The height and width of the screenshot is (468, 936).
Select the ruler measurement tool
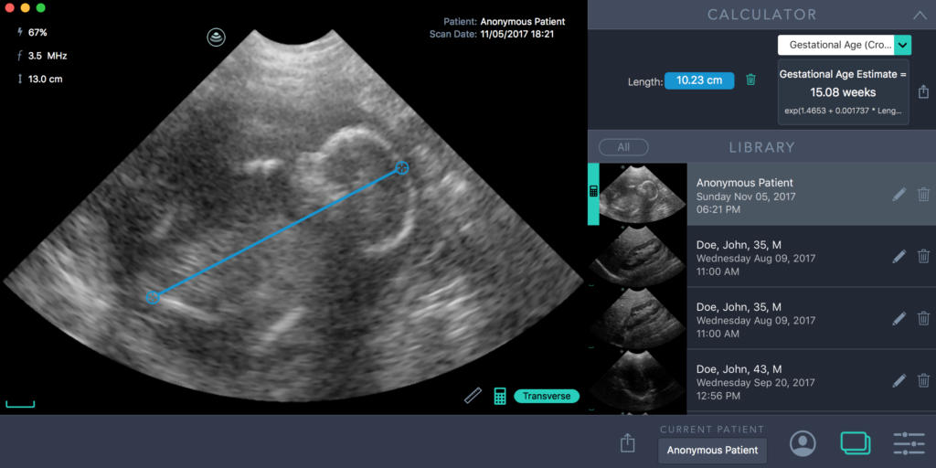[x=473, y=396]
